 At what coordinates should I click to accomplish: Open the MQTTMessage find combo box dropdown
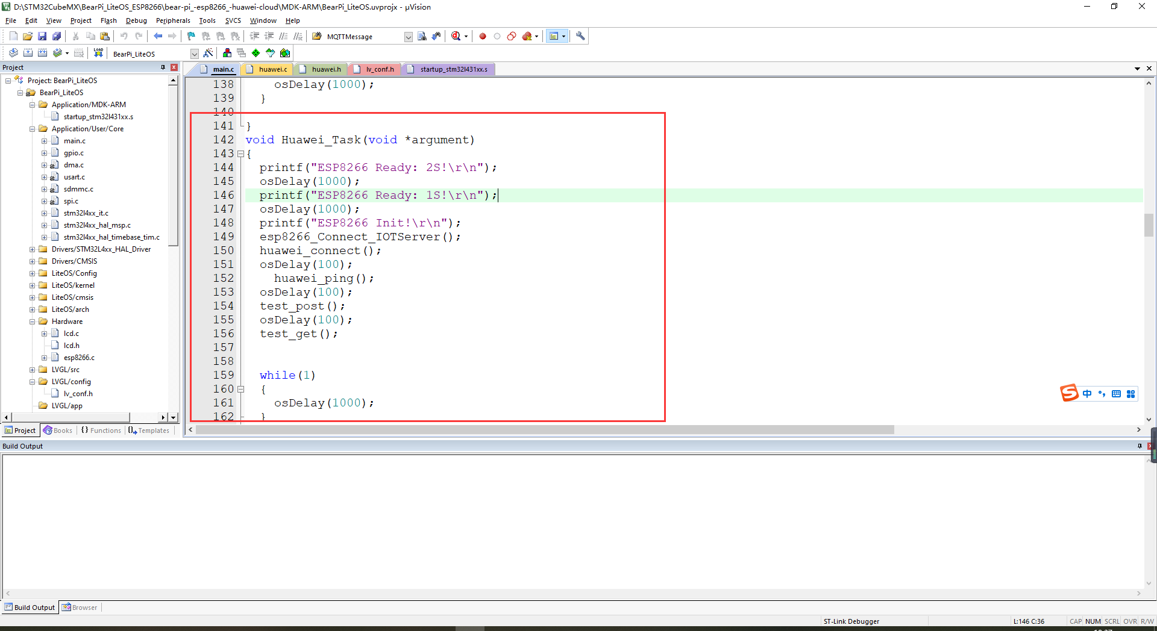coord(408,37)
